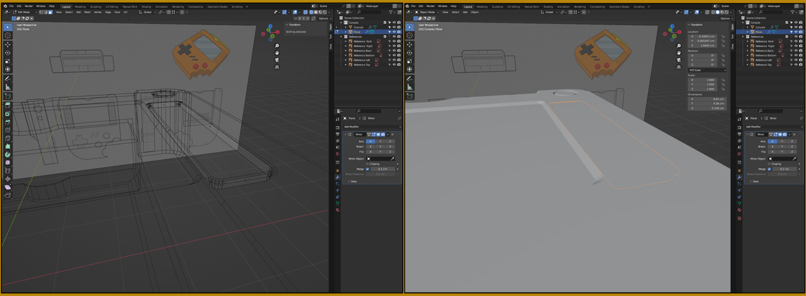Click eyedropper beside Mirror Object in left panel
806x296 pixels.
[392, 159]
